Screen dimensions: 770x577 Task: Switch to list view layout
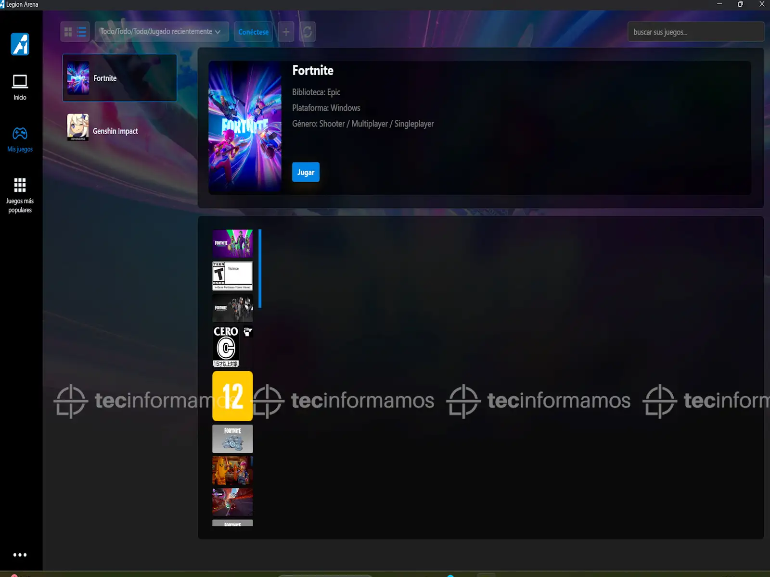(x=82, y=32)
